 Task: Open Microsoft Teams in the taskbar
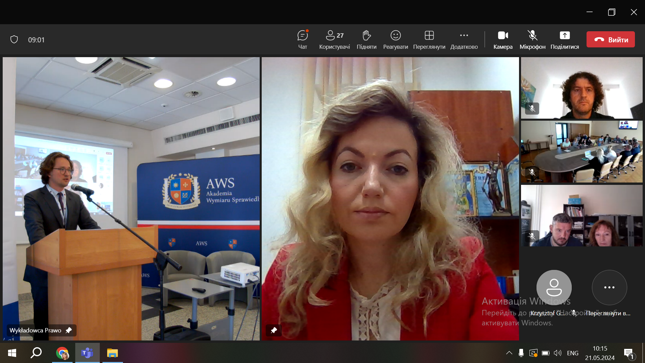pyautogui.click(x=87, y=353)
